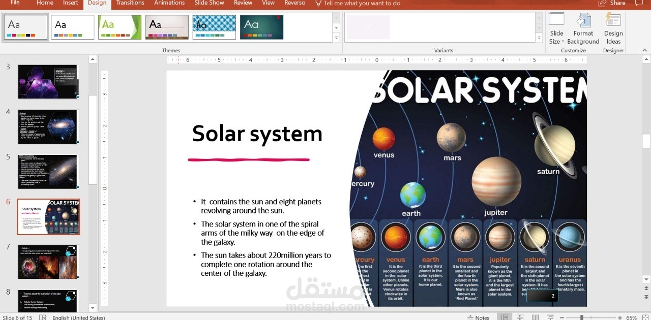
Task: Select slide 3 thumbnail in the slide panel
Action: [x=48, y=81]
